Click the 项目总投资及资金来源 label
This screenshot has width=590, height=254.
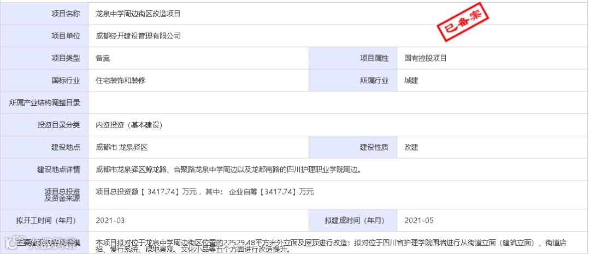[62, 195]
